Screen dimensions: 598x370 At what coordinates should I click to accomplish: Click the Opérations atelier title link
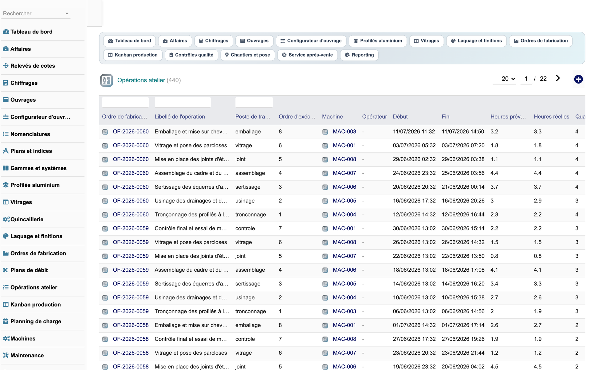pos(141,80)
